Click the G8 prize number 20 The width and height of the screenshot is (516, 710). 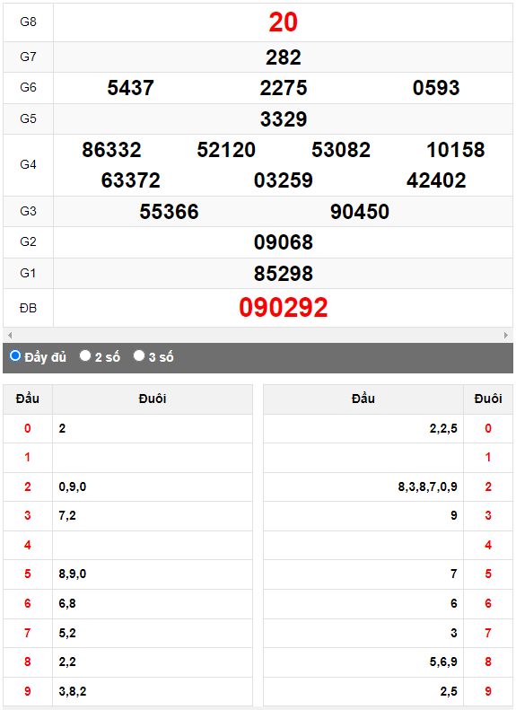[x=284, y=22]
